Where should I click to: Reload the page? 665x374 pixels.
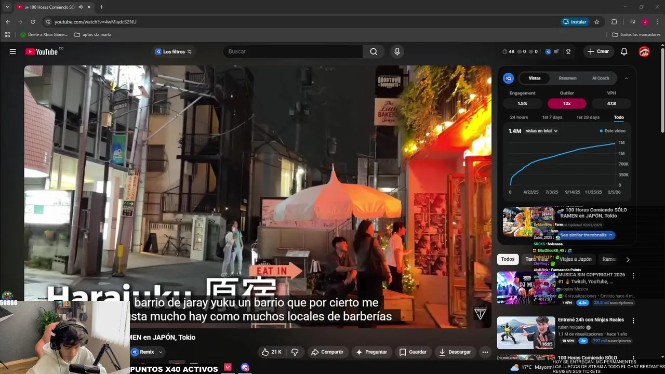coord(33,22)
